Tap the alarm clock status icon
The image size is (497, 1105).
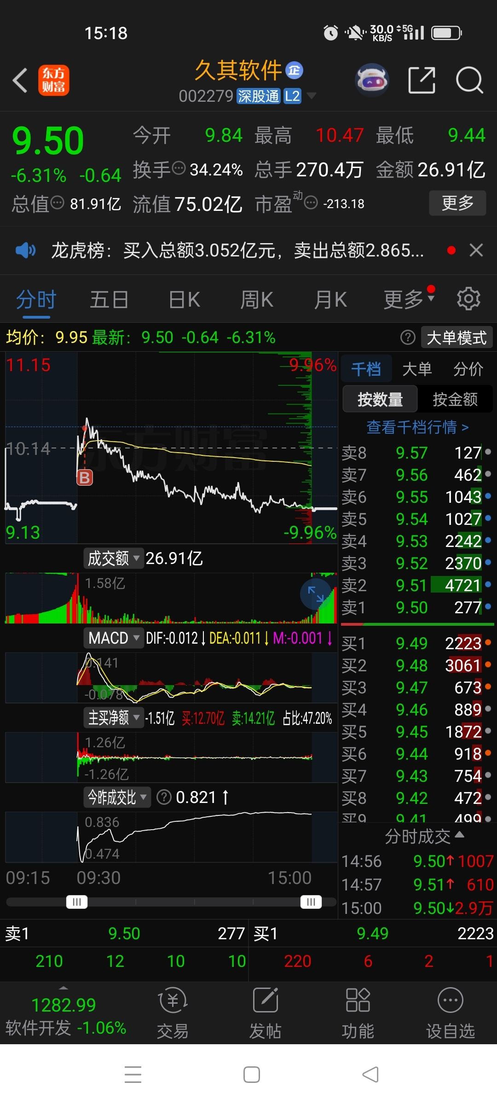click(330, 33)
